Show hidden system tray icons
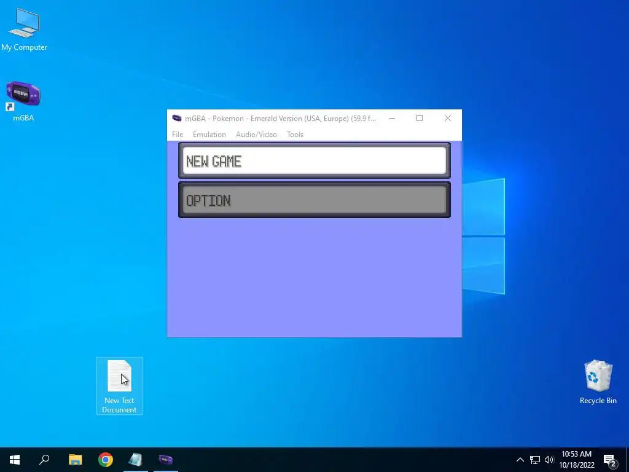The width and height of the screenshot is (629, 472). (520, 460)
